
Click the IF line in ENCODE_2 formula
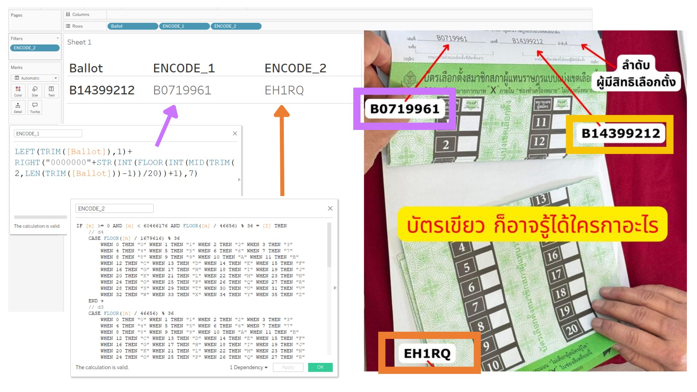coord(182,226)
